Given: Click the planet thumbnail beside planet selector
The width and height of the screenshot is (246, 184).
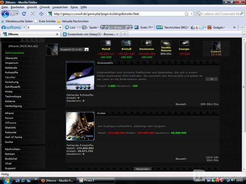Looking at the screenshot, I should click(52, 49).
